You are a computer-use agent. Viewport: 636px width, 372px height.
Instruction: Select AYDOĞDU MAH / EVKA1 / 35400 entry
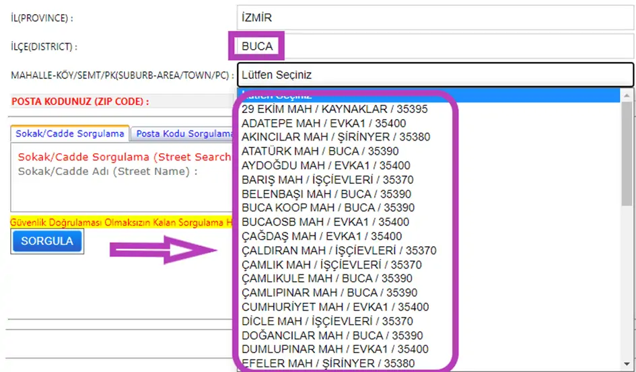pyautogui.click(x=325, y=165)
